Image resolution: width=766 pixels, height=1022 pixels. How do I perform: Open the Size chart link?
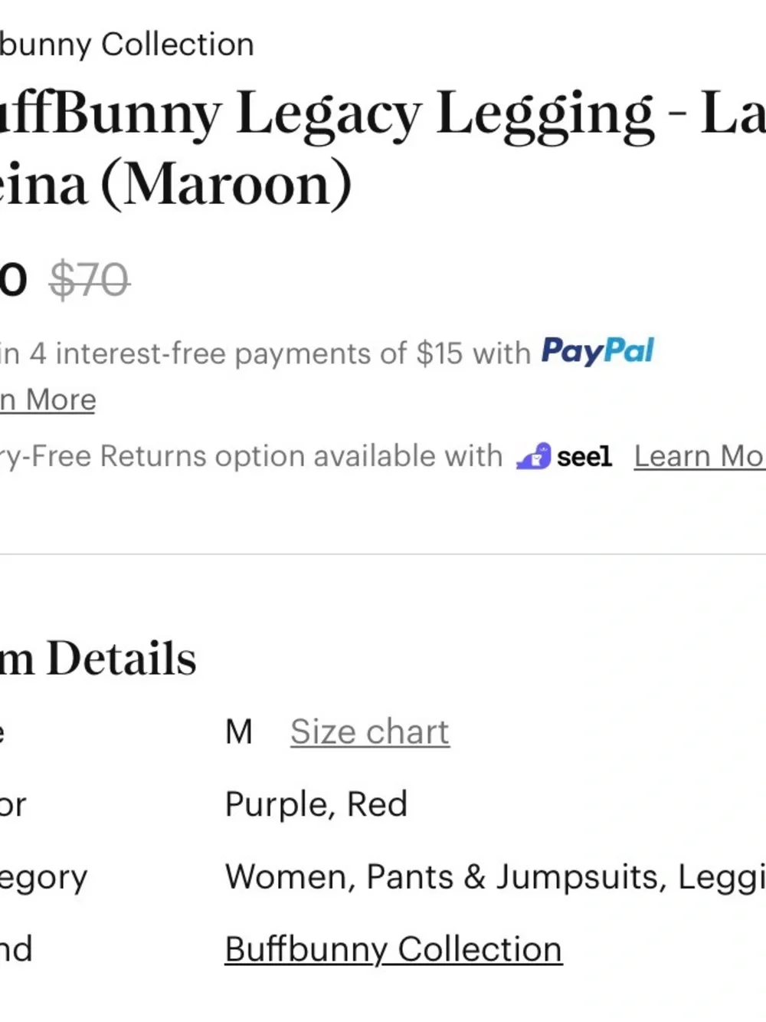(x=369, y=732)
